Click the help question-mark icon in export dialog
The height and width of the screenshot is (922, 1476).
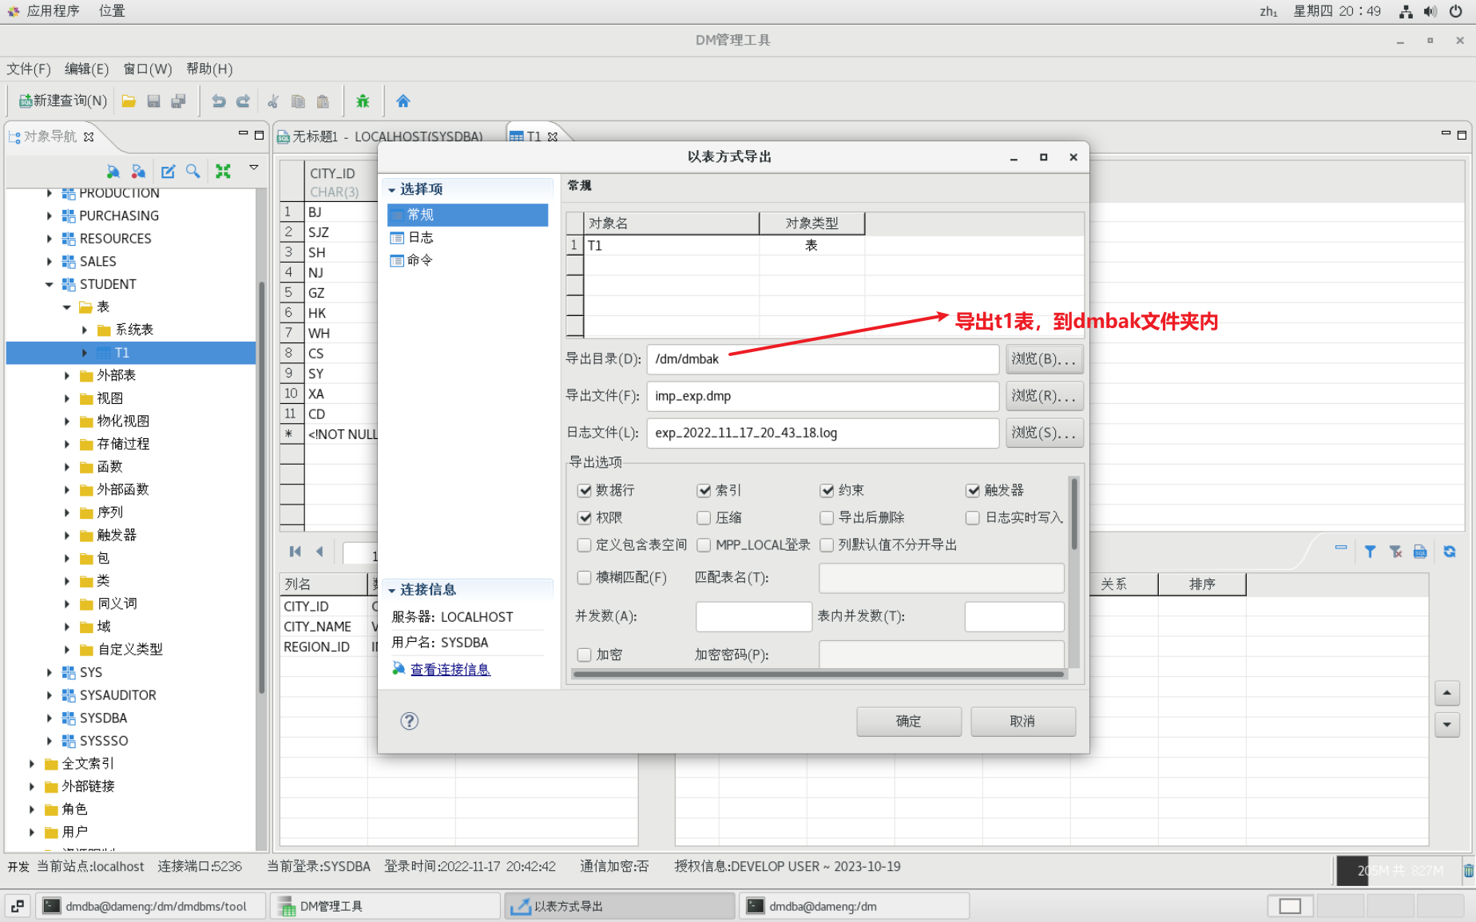click(409, 721)
